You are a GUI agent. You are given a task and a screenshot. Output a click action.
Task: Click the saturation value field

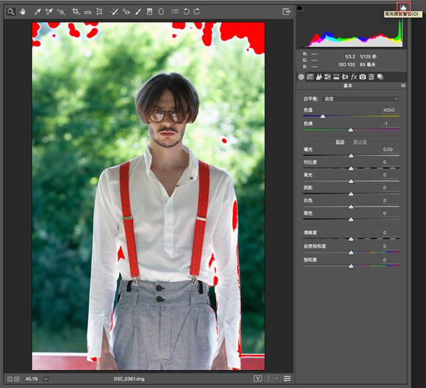tap(385, 260)
